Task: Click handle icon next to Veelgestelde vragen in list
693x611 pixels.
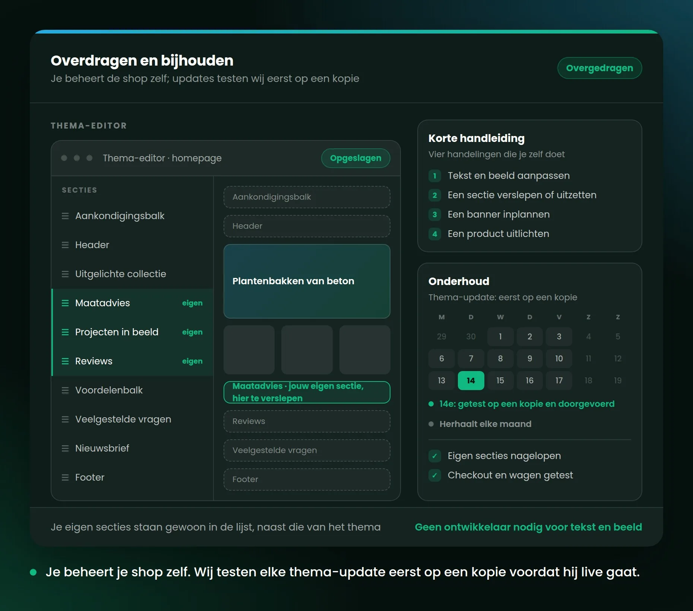Action: click(65, 420)
